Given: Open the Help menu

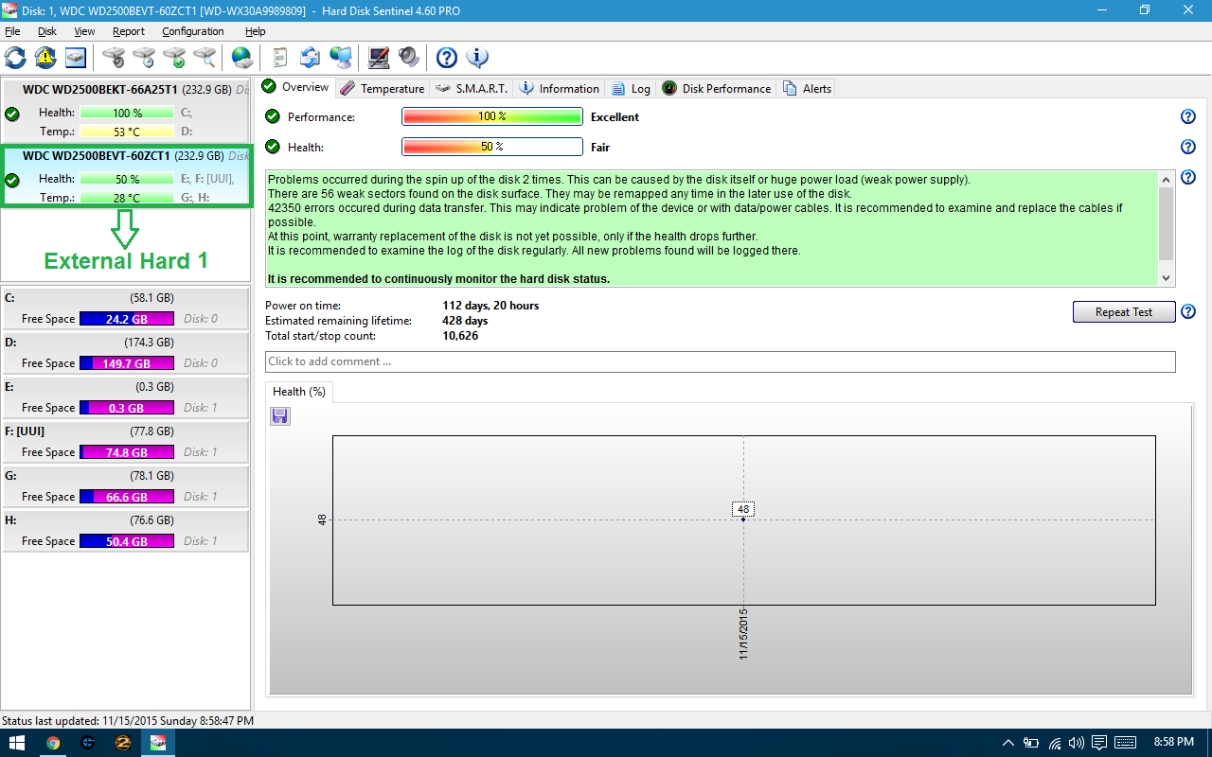Looking at the screenshot, I should (256, 31).
